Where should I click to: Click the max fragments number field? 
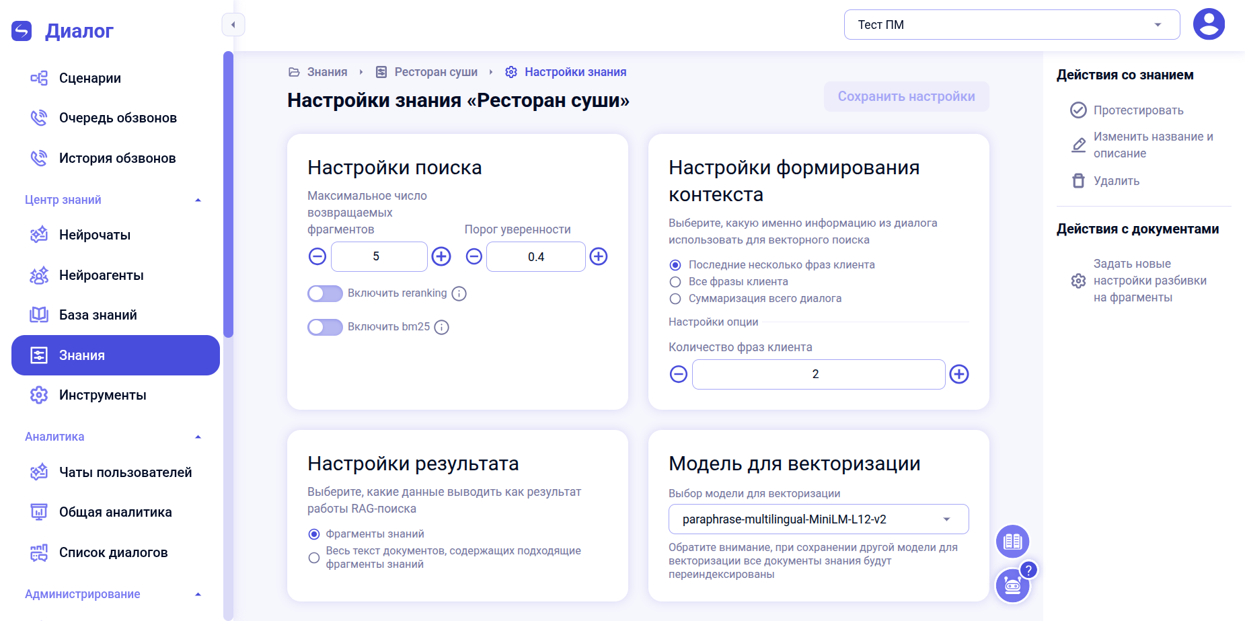point(379,256)
